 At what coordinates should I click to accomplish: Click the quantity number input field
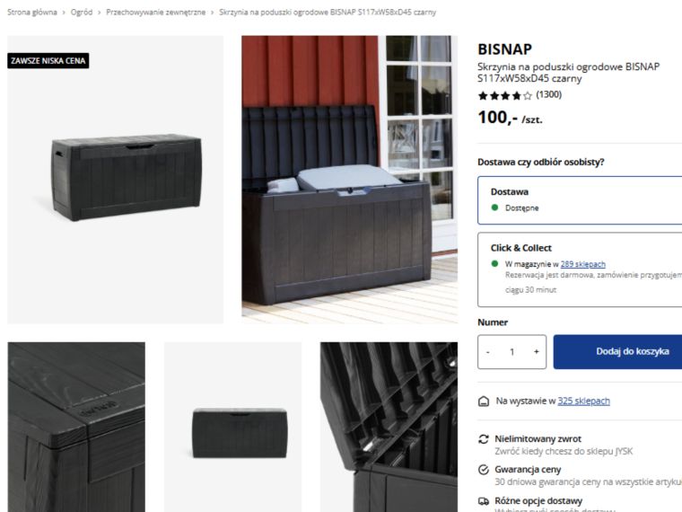tap(511, 352)
